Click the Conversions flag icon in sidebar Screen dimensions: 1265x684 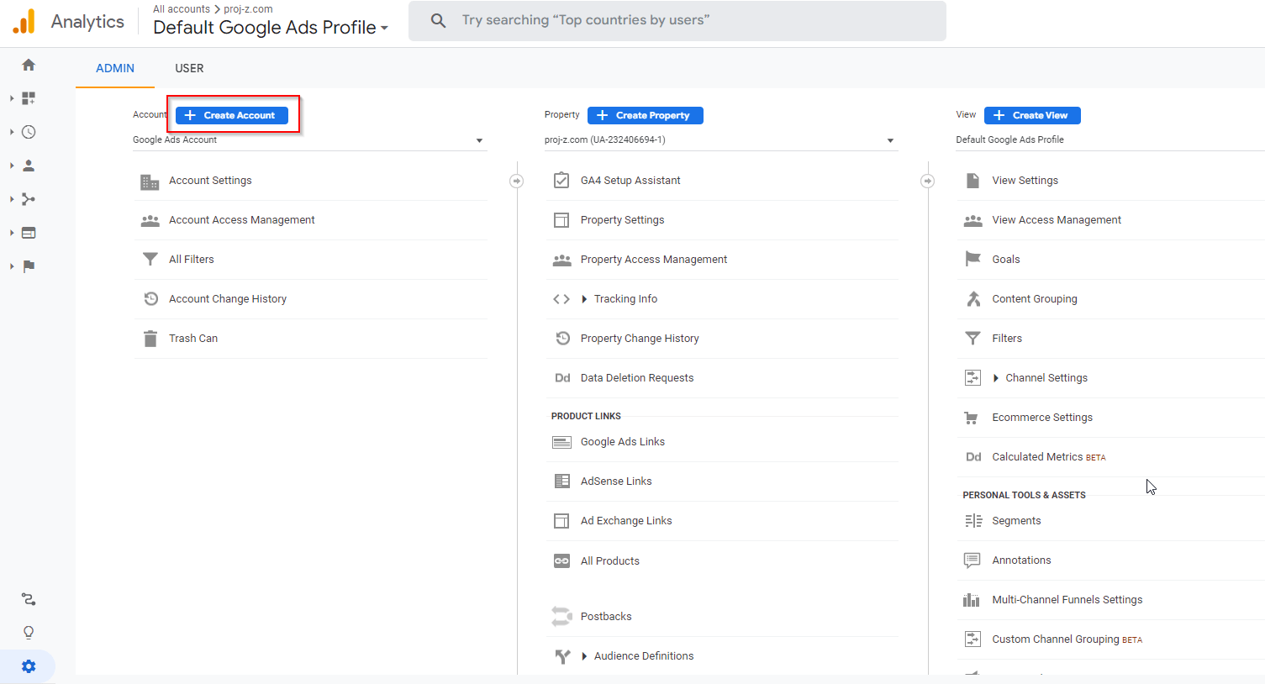point(29,266)
